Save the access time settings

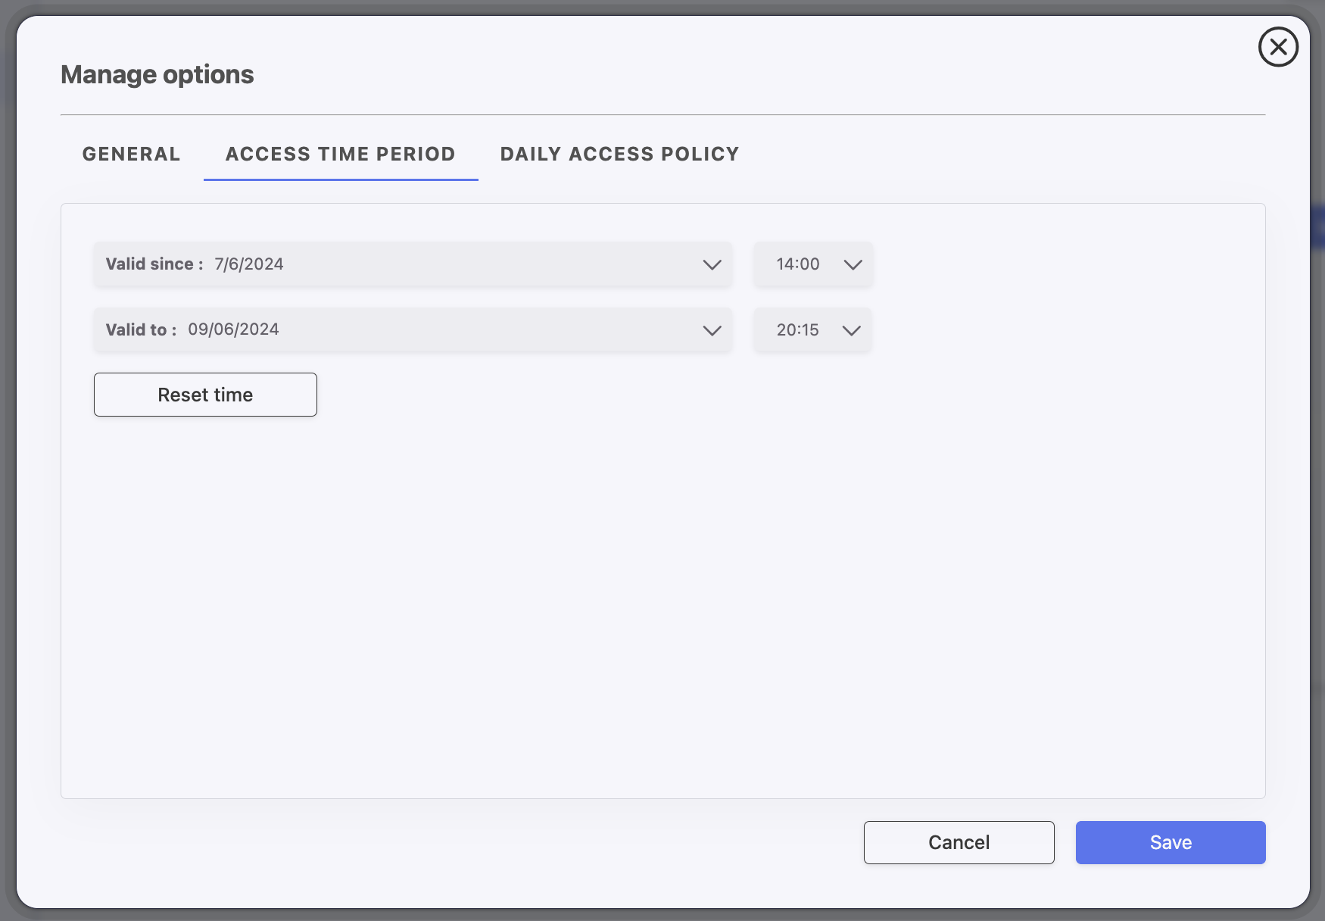coord(1170,842)
